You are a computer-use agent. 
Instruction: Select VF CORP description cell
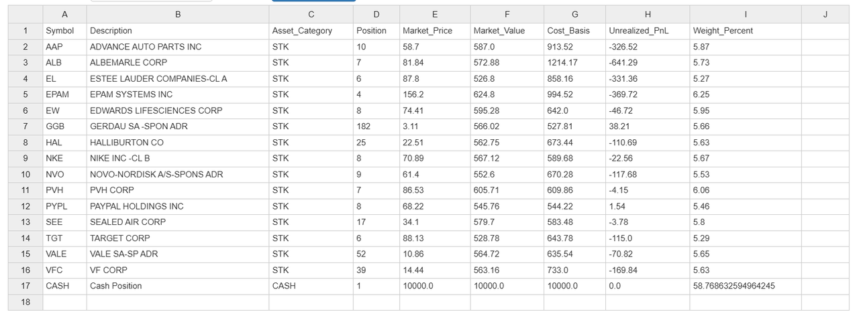178,270
